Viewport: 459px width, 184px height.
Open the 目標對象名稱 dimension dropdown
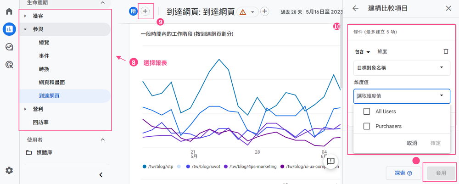(x=402, y=68)
